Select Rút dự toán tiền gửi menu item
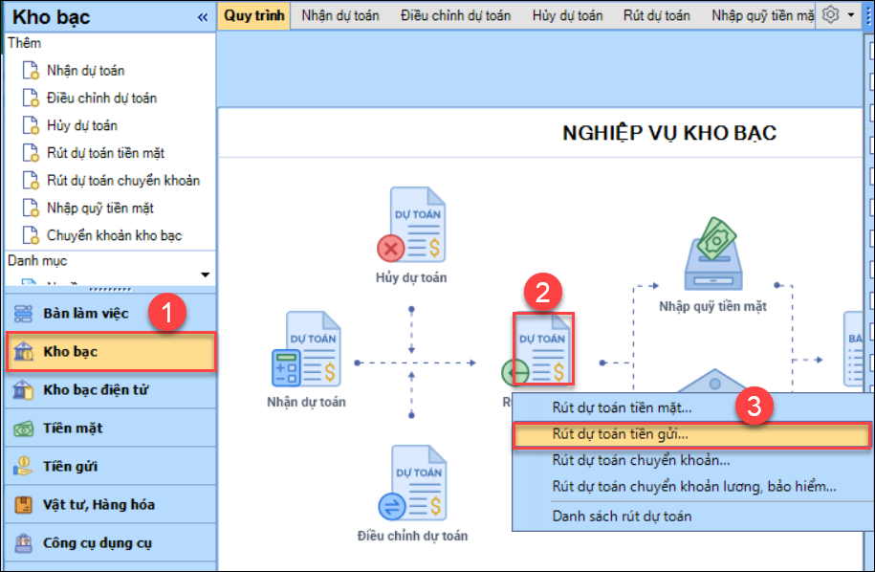This screenshot has width=875, height=572. [620, 433]
